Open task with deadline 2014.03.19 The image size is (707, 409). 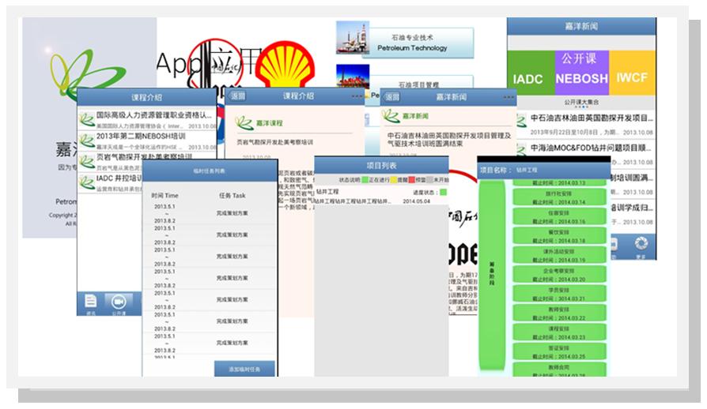[x=560, y=256]
